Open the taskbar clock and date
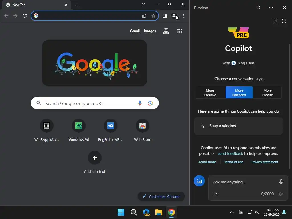The width and height of the screenshot is (292, 219). click(x=272, y=212)
